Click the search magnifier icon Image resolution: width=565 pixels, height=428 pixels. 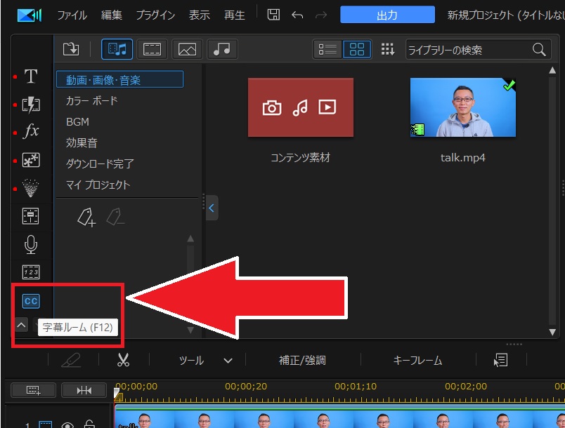coord(539,49)
